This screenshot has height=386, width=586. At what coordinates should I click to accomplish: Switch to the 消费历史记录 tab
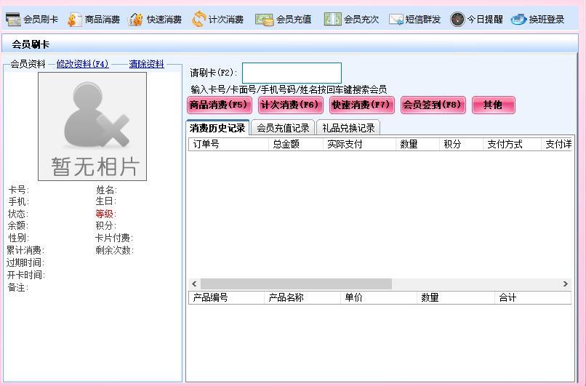[217, 128]
